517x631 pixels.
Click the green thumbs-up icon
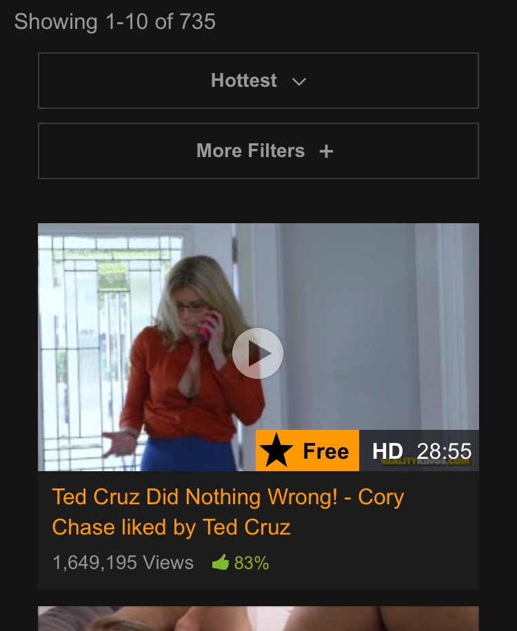coord(221,562)
